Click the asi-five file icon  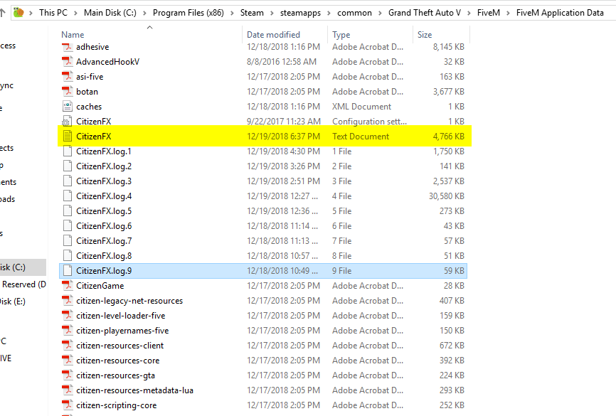(x=68, y=77)
